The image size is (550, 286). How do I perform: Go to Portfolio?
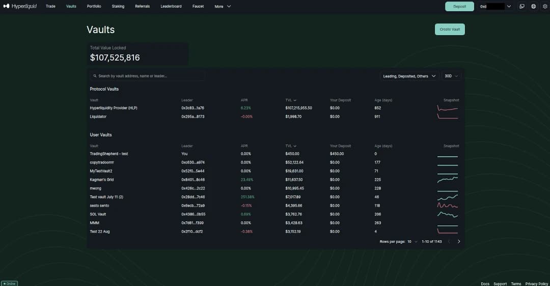point(94,6)
